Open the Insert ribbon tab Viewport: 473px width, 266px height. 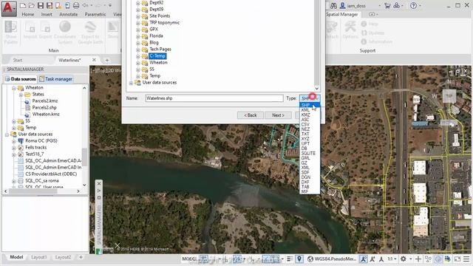[x=47, y=14]
